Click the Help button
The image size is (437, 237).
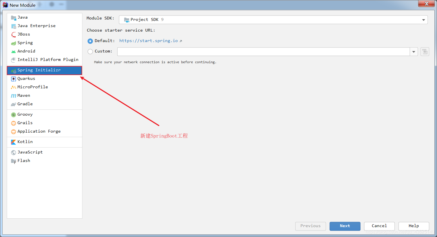pos(414,226)
